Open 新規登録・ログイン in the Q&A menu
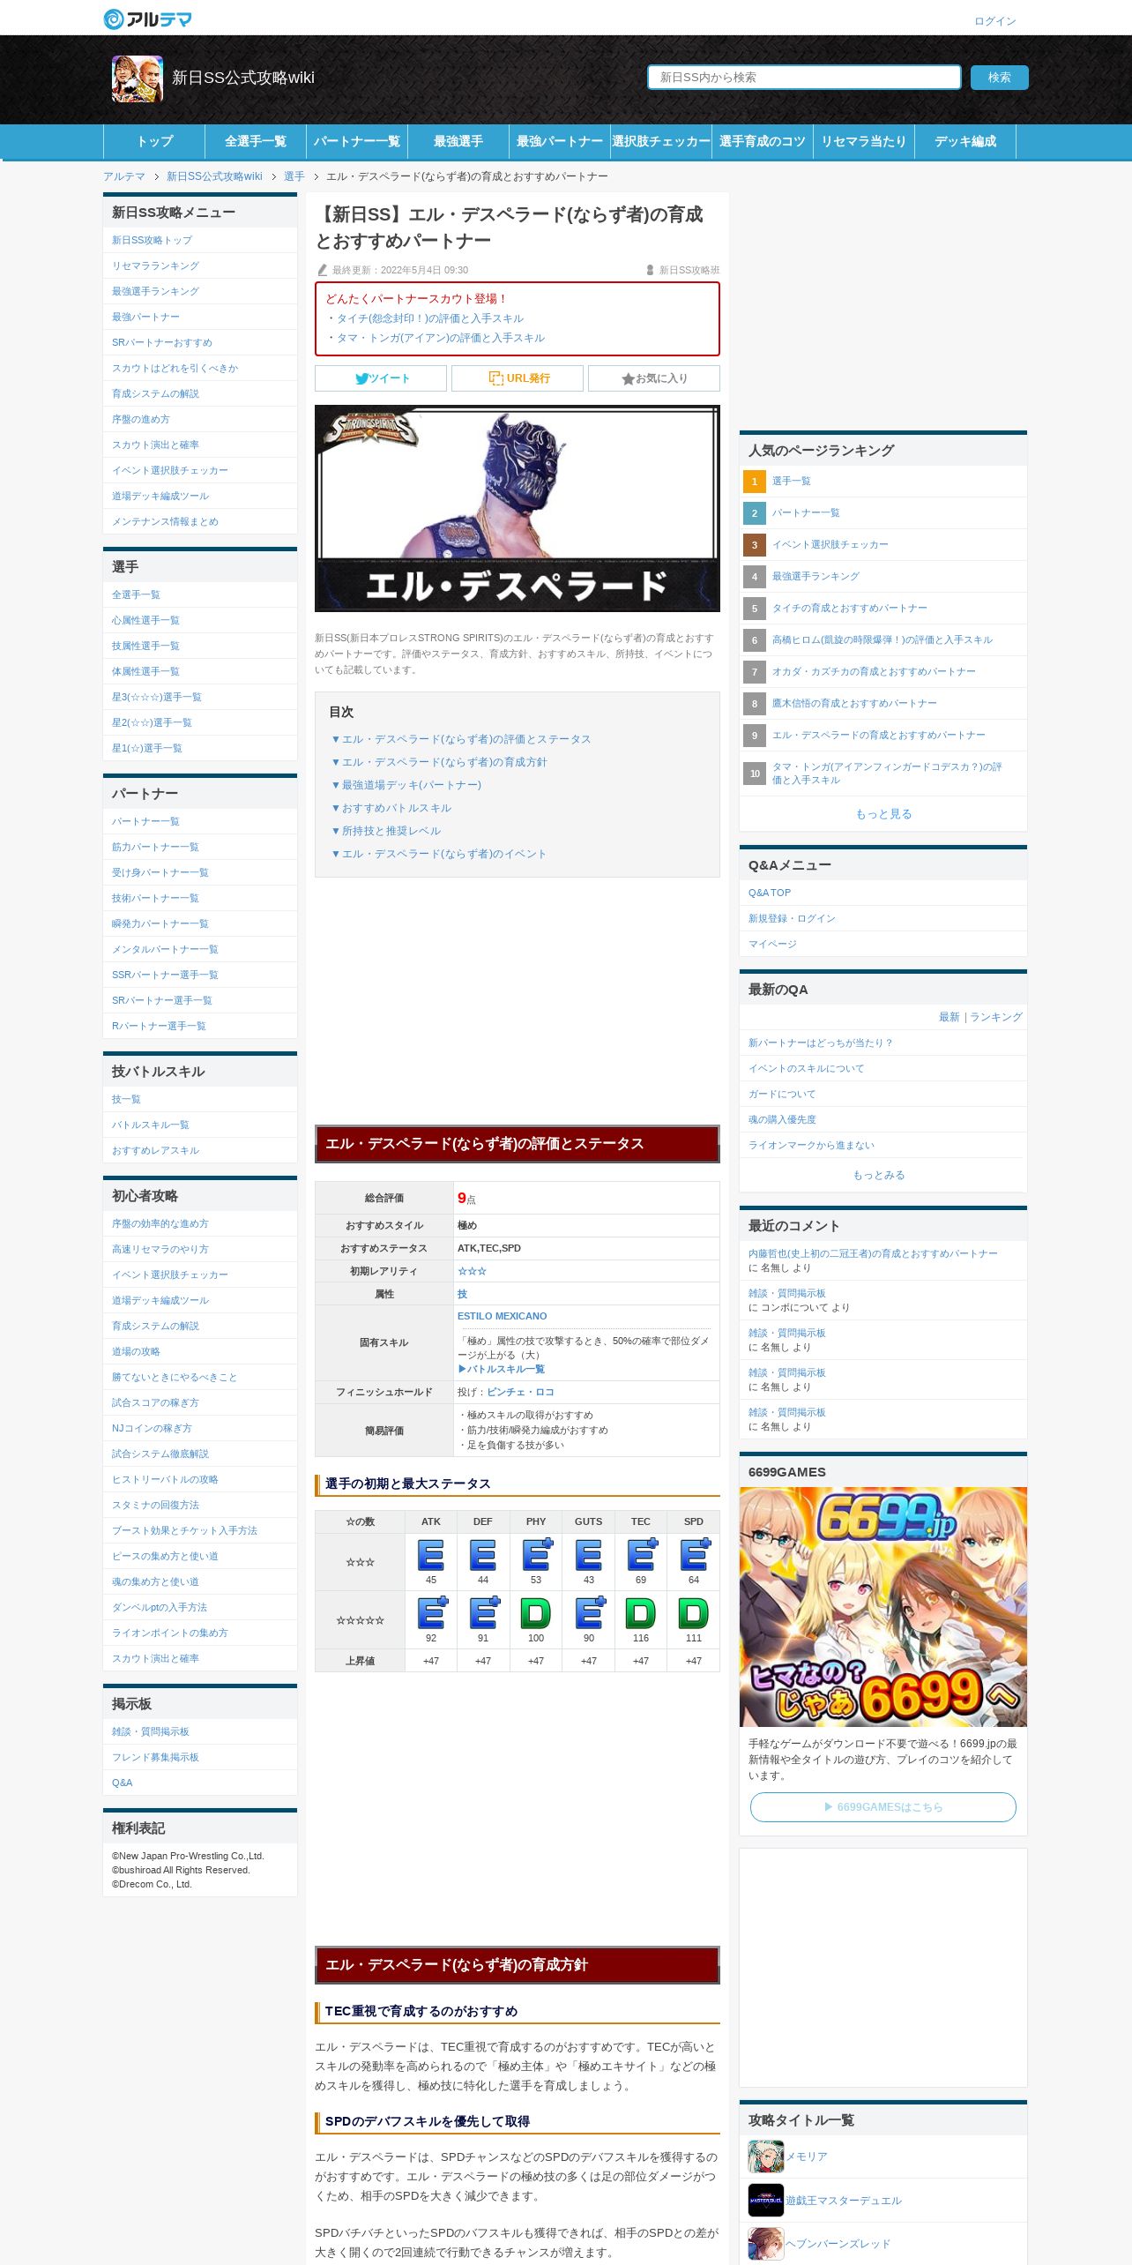The image size is (1132, 2265). coord(792,918)
